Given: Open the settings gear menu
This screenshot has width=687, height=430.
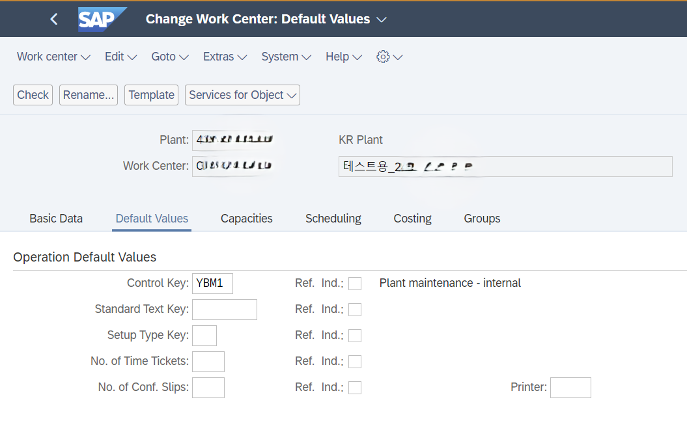Looking at the screenshot, I should pyautogui.click(x=389, y=57).
